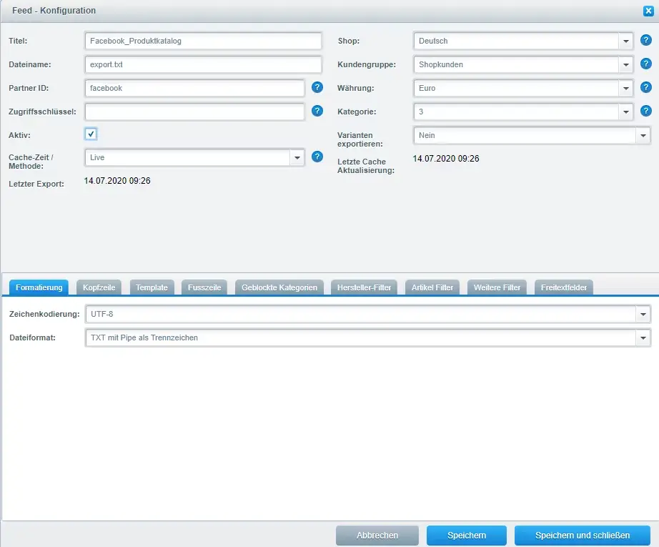Click help icon beside Zugriffsschlüssel field
This screenshot has height=547, width=659.
[317, 112]
